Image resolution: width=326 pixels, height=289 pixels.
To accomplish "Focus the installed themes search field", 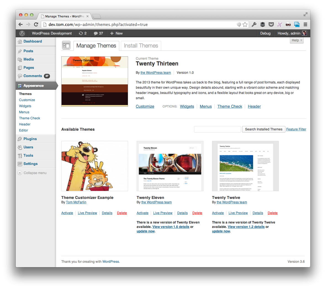I will click(x=217, y=129).
